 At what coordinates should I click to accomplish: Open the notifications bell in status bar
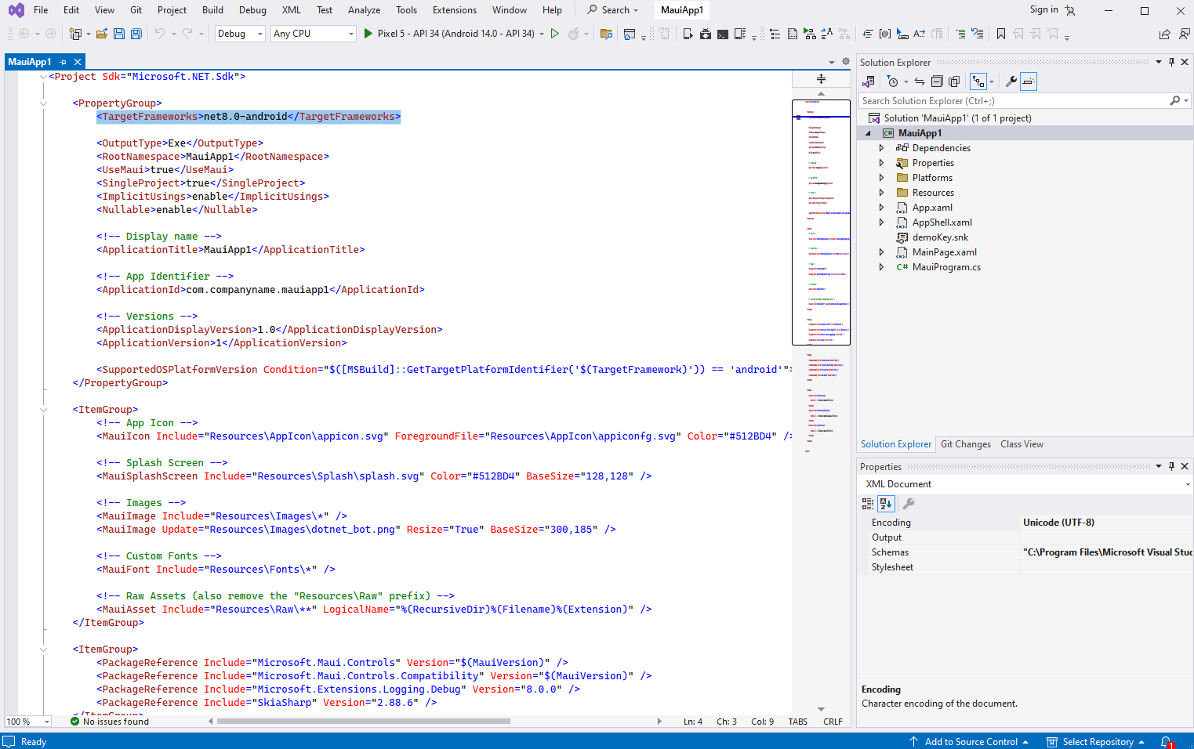(1167, 742)
